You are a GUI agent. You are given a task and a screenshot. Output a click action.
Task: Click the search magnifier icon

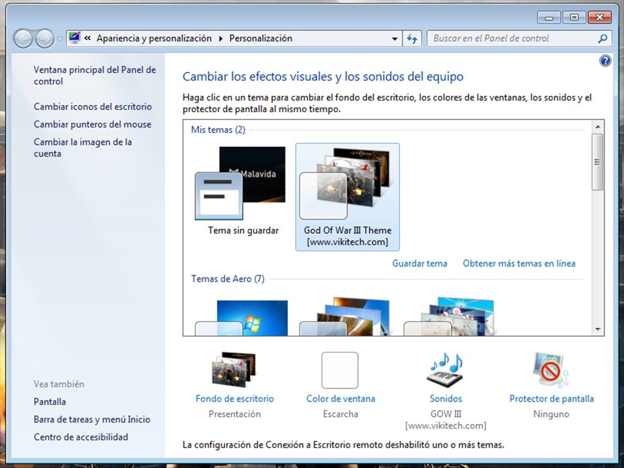[603, 38]
